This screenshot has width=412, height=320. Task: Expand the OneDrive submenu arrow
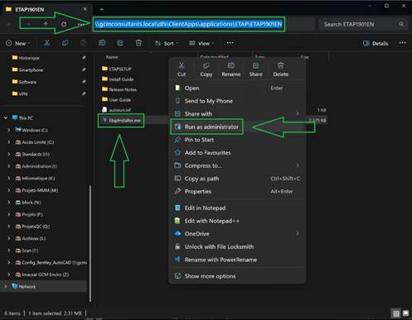pos(298,234)
